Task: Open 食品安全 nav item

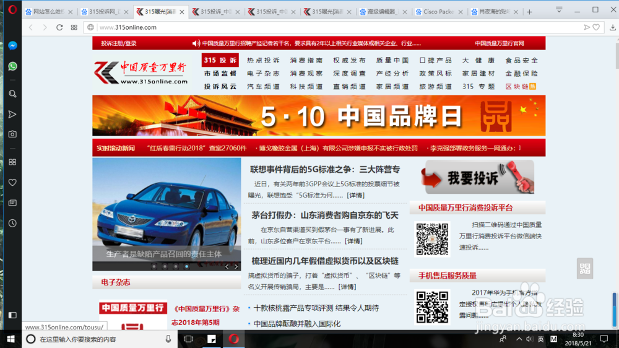Action: pyautogui.click(x=521, y=61)
